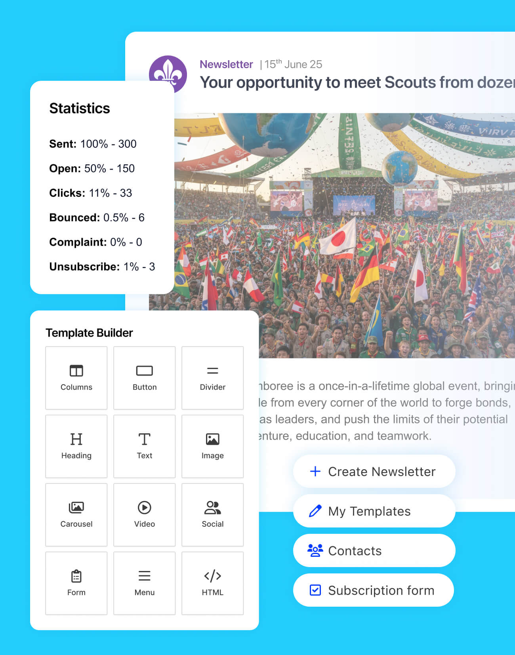Choose the Form block tile

tap(76, 583)
